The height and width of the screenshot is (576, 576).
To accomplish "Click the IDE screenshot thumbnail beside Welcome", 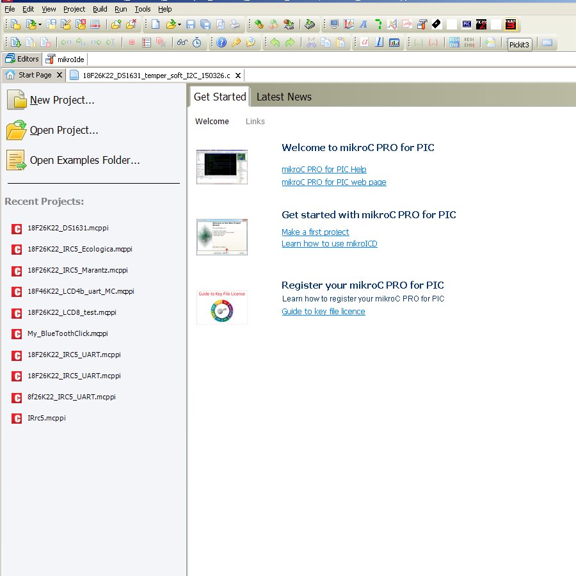I will click(222, 167).
